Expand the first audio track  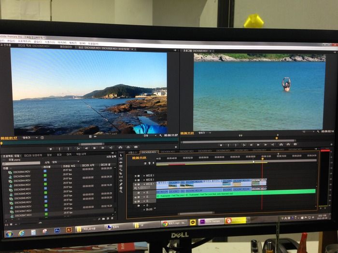(x=144, y=193)
